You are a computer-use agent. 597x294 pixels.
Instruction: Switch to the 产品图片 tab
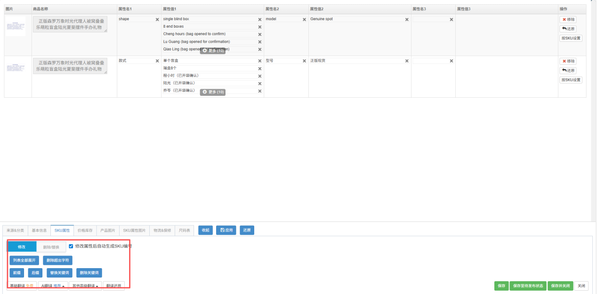tap(108, 231)
